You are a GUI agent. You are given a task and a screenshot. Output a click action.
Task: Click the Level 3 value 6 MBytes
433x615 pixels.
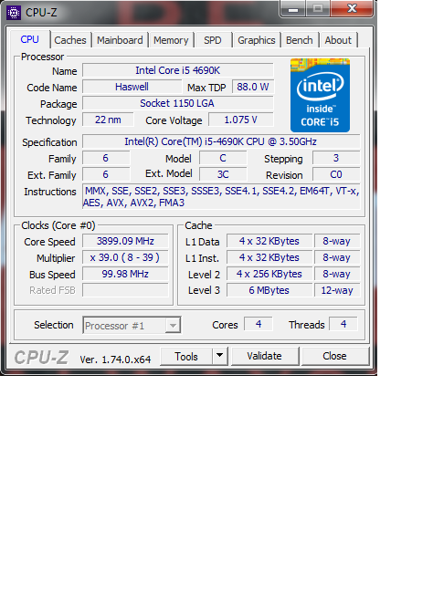tap(269, 290)
